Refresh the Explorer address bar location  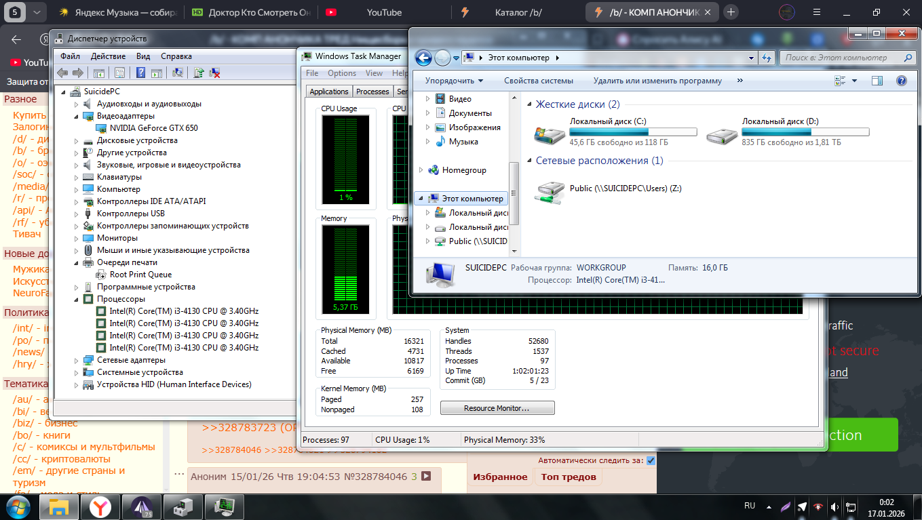tap(767, 58)
